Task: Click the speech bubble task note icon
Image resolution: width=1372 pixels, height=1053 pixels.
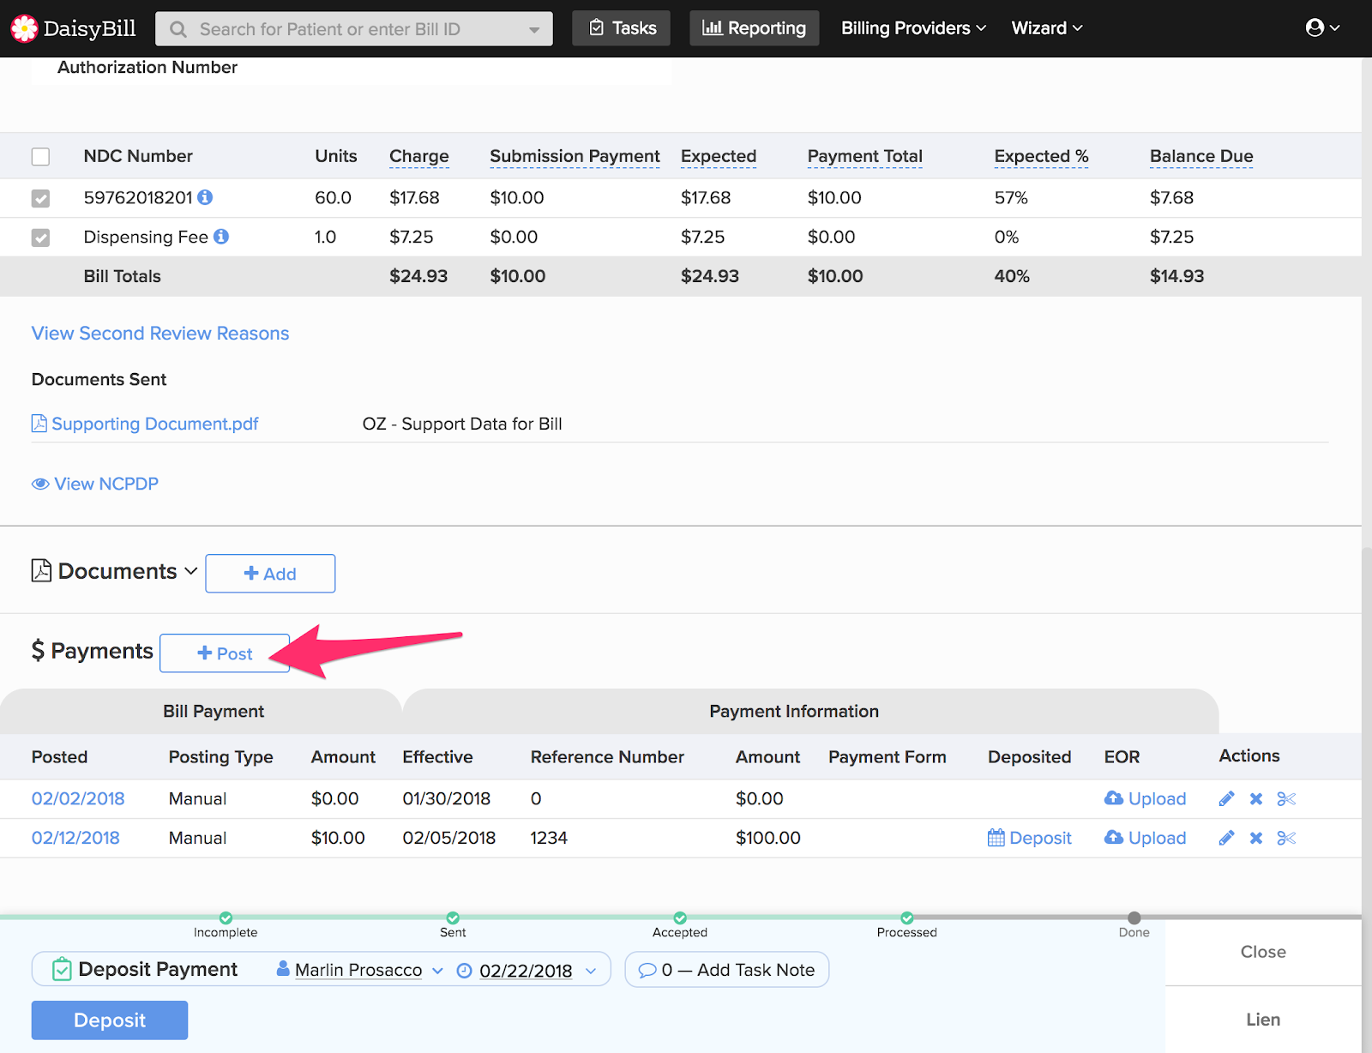Action: (647, 971)
